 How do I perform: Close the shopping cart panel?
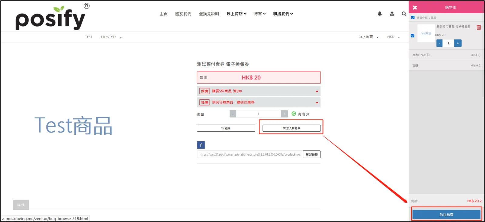coord(415,8)
